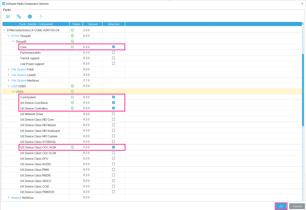Tick the UX Network Driver checkbox

(x=114, y=114)
